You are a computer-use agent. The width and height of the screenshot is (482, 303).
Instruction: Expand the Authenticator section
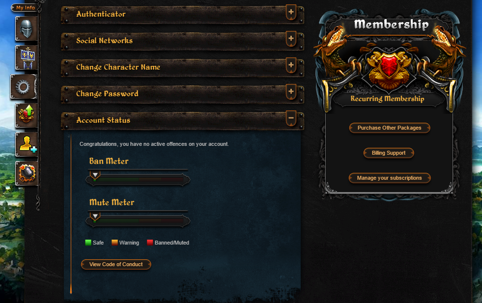(291, 12)
